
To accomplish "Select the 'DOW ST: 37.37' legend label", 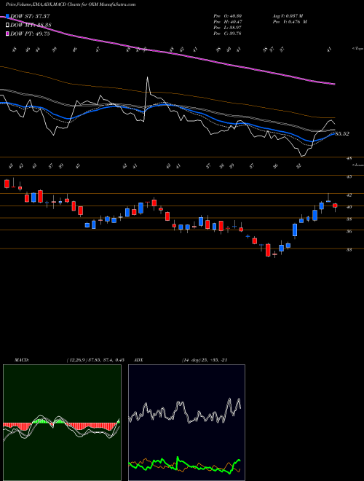I will 30,16.
